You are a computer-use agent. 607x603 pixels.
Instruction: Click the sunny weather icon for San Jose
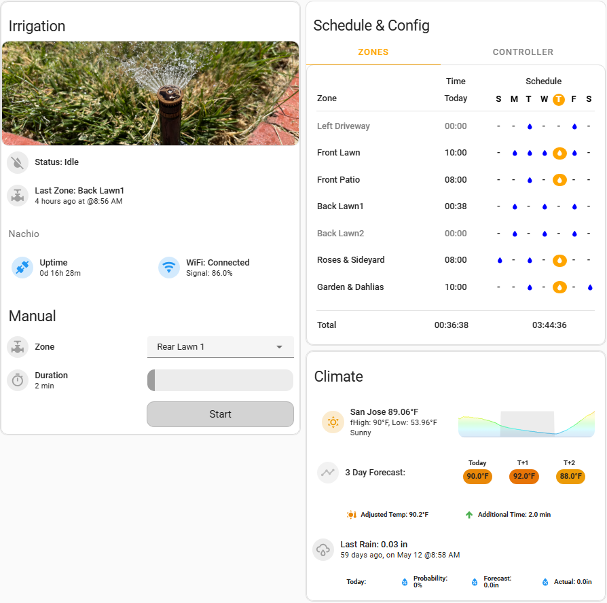[333, 422]
